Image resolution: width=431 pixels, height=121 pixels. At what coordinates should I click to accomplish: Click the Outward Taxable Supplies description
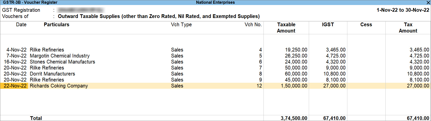tap(159, 16)
